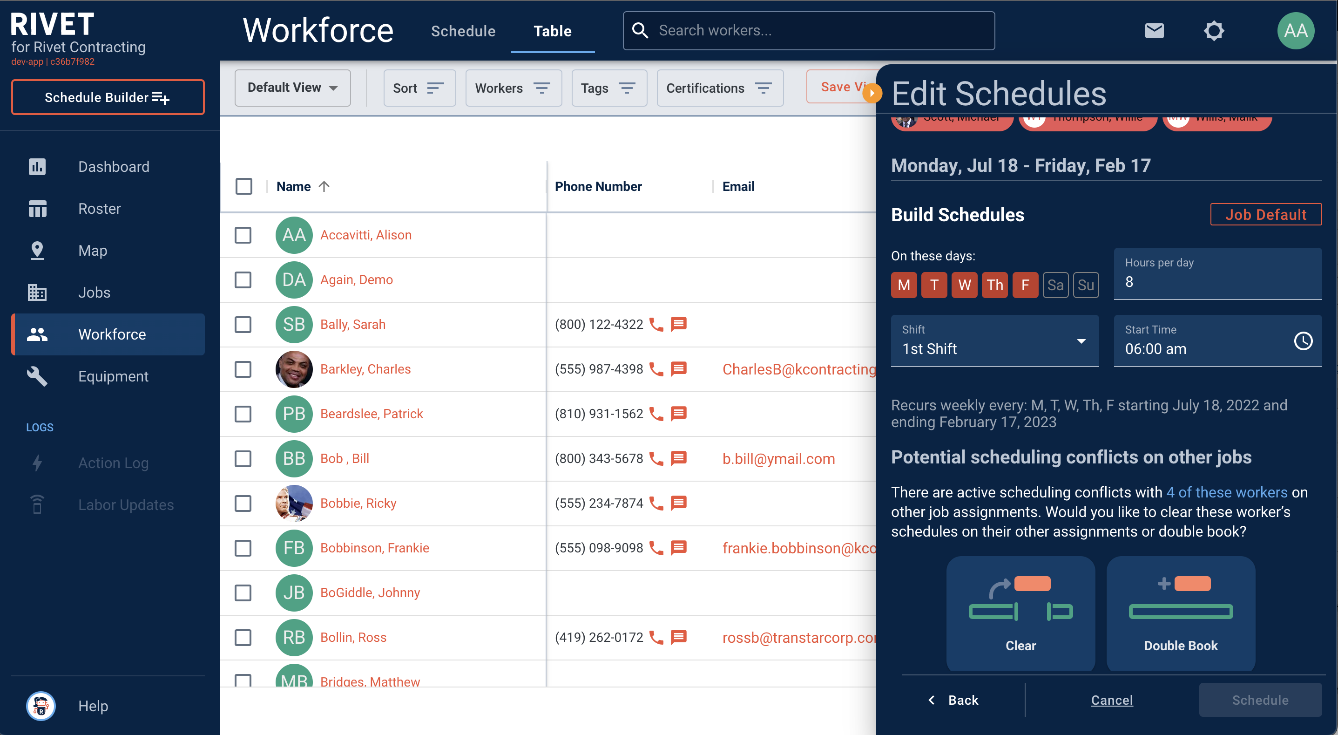Open the Tags filter dropdown

[x=609, y=88]
